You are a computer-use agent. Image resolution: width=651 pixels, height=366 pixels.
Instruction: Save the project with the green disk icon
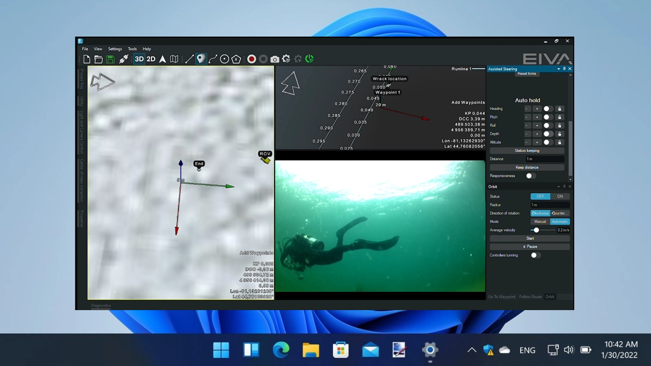[110, 59]
